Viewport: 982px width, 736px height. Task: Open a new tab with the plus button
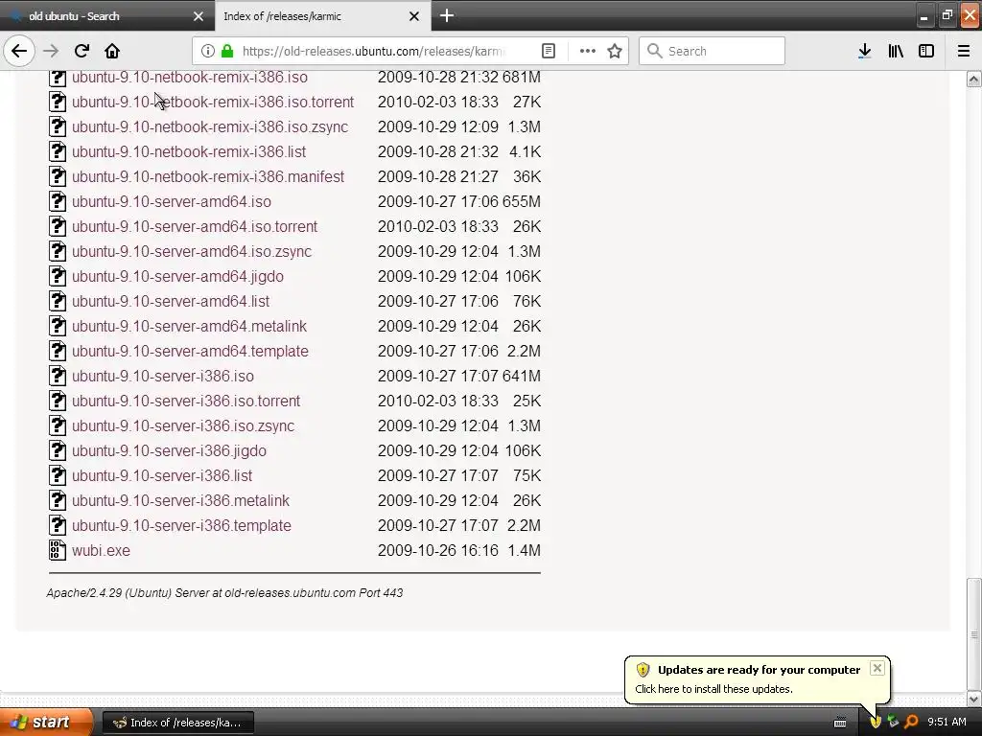(x=447, y=15)
